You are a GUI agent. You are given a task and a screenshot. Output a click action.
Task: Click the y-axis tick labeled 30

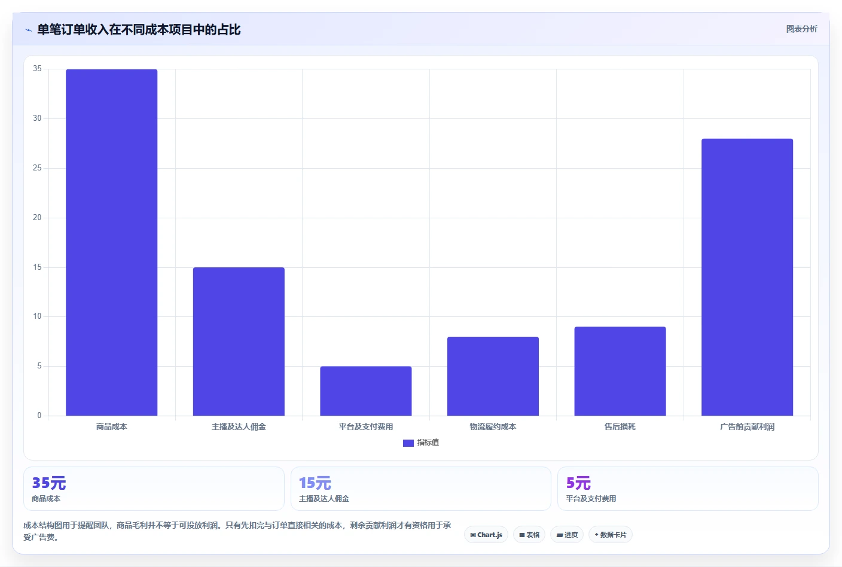click(37, 118)
